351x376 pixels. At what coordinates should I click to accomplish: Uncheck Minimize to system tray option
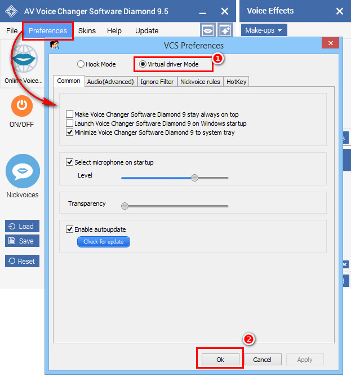coord(69,132)
